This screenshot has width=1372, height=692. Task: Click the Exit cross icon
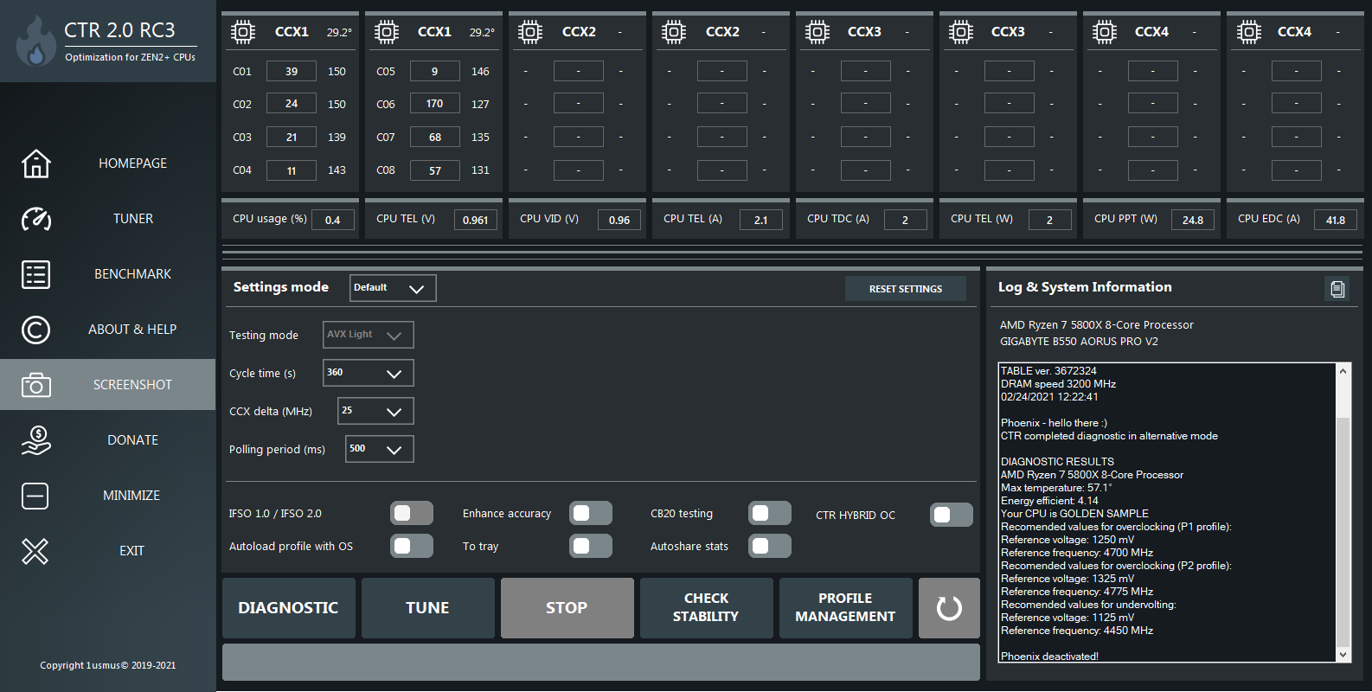click(35, 551)
